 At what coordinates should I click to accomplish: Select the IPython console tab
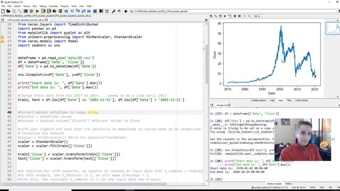coord(274,184)
